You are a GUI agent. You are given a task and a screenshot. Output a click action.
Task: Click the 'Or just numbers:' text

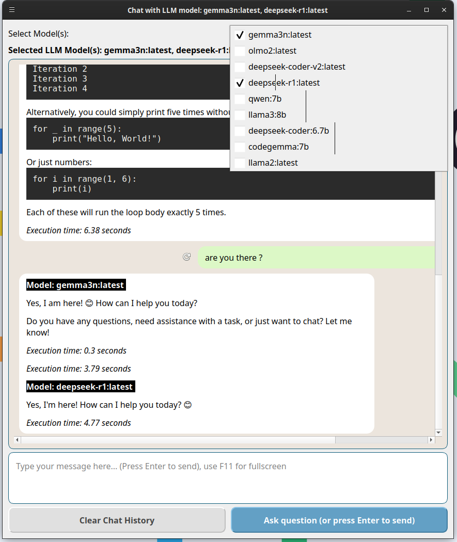click(59, 162)
